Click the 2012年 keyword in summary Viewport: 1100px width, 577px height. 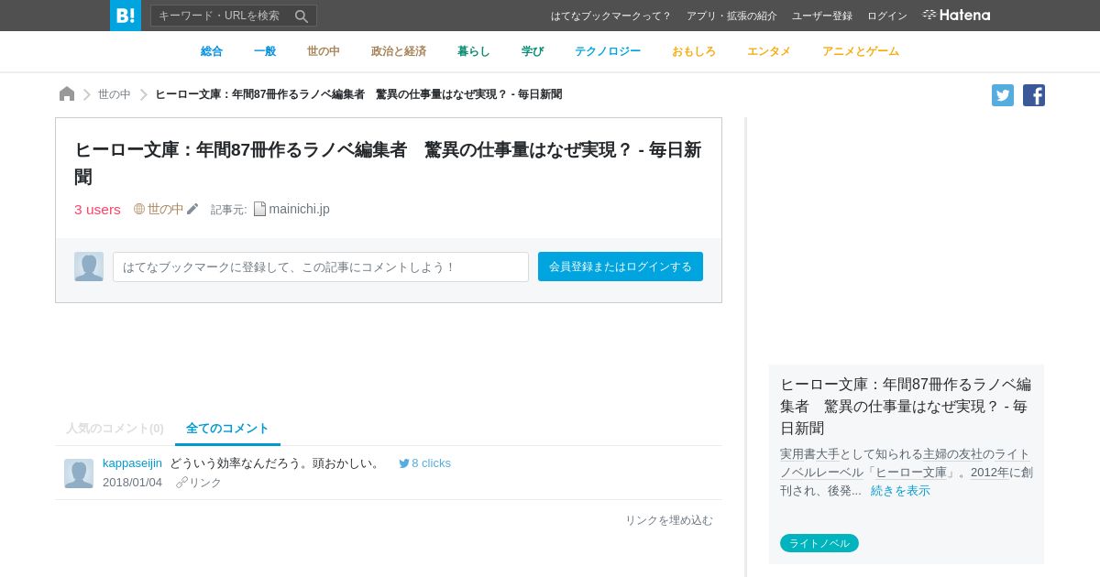click(x=989, y=473)
